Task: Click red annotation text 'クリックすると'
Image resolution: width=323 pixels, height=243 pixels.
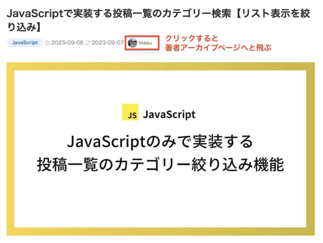Action: [x=192, y=39]
